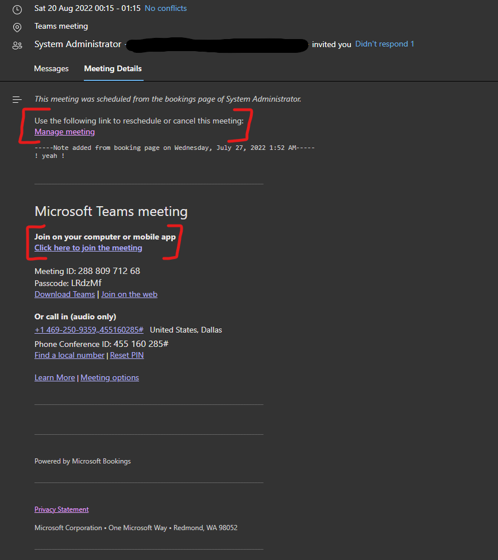Open the No conflicts link
This screenshot has width=498, height=560.
click(x=166, y=8)
